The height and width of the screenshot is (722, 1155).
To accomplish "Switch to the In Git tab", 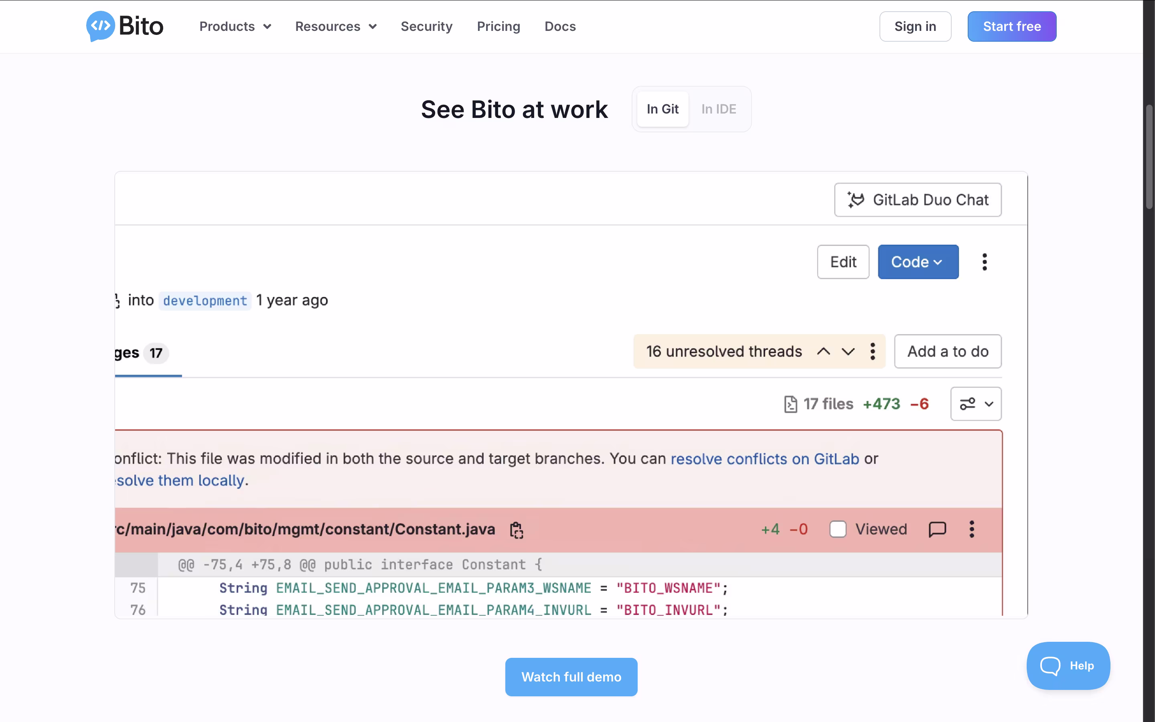I will tap(663, 109).
